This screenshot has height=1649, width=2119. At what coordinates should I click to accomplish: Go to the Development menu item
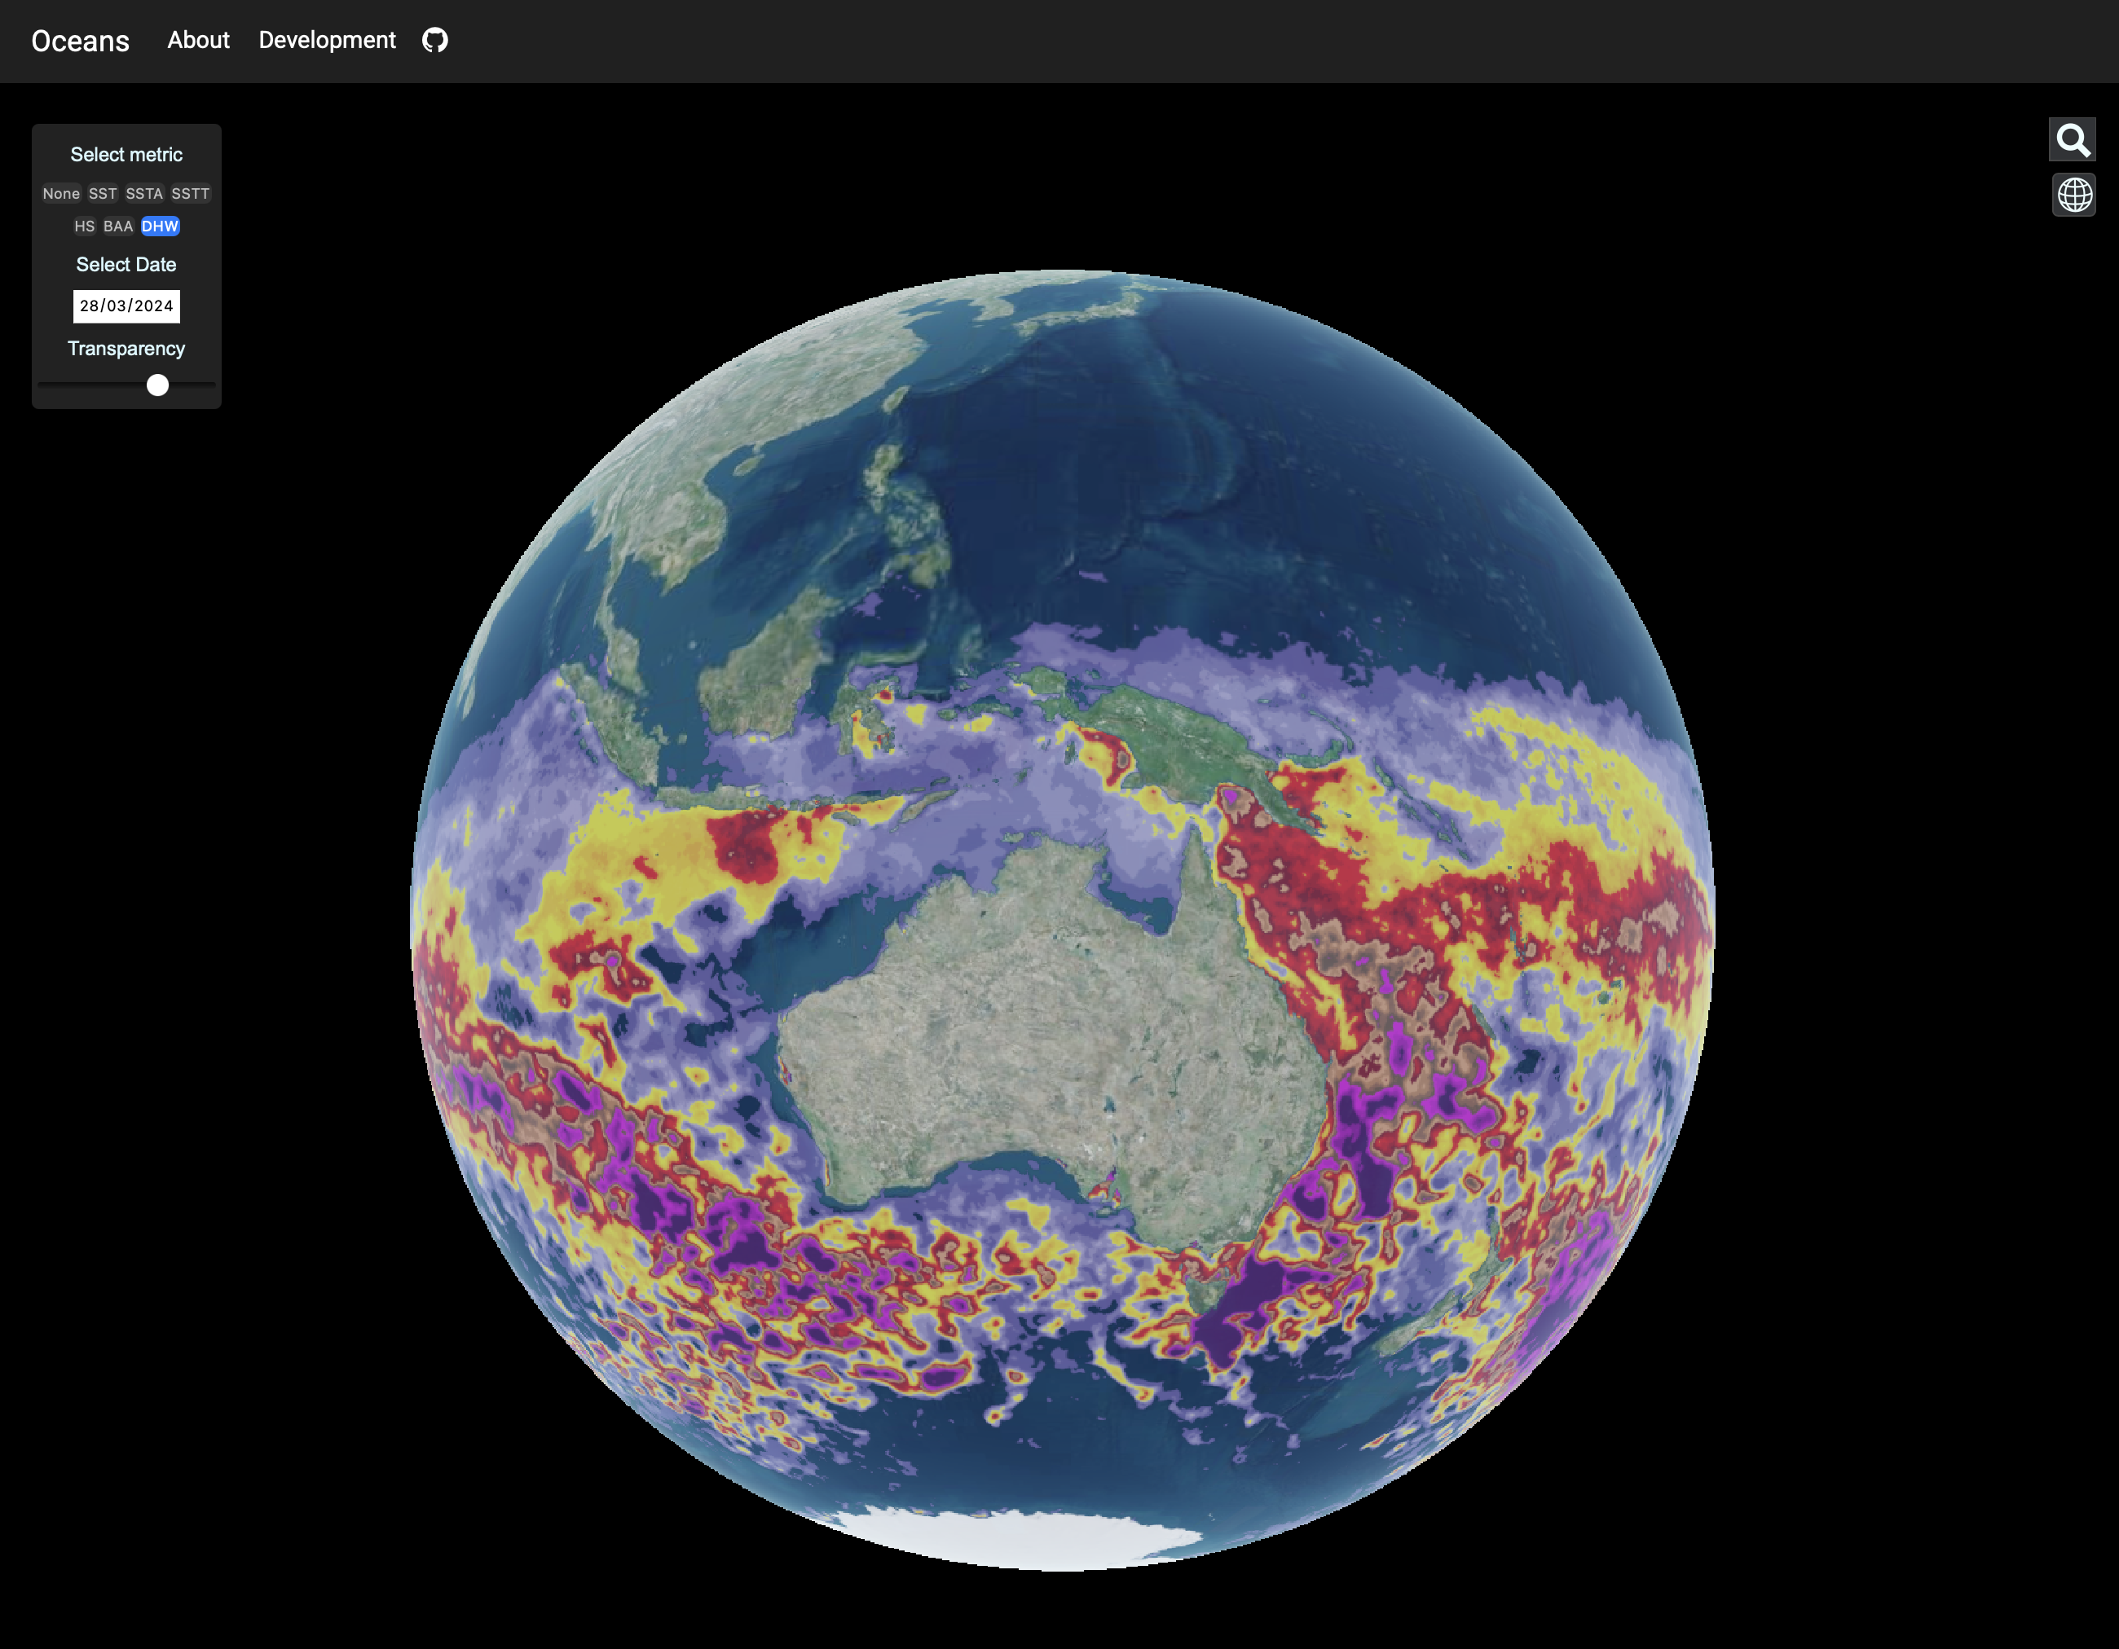(x=327, y=40)
